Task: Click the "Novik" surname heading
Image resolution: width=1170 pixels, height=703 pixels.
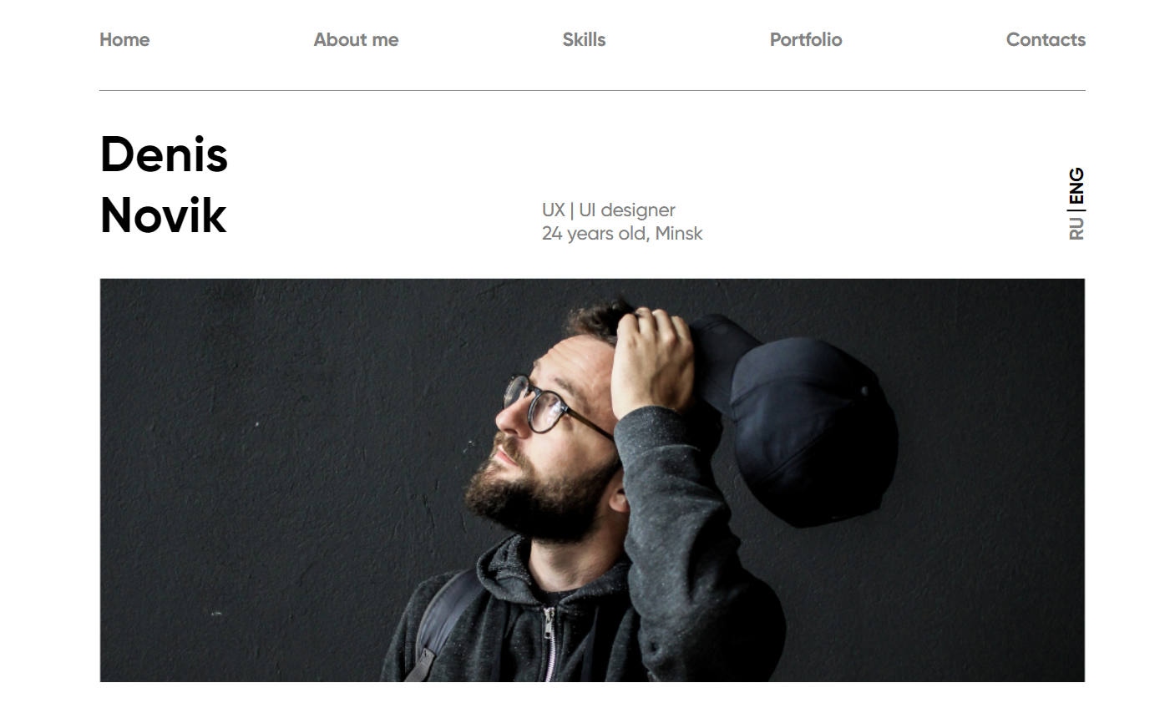Action: point(163,215)
